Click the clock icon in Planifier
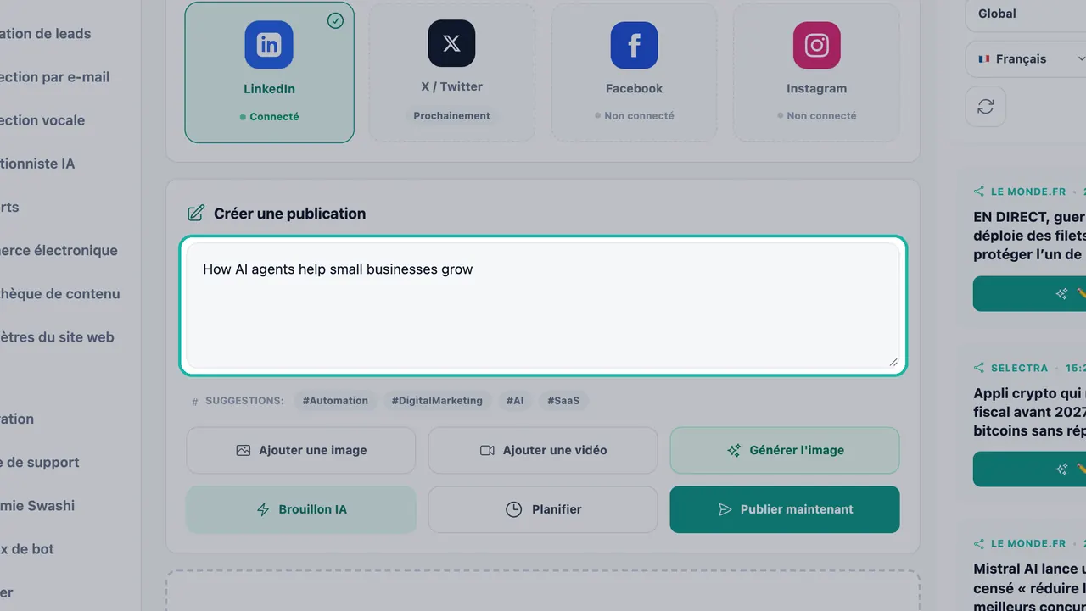1086x611 pixels. point(513,509)
